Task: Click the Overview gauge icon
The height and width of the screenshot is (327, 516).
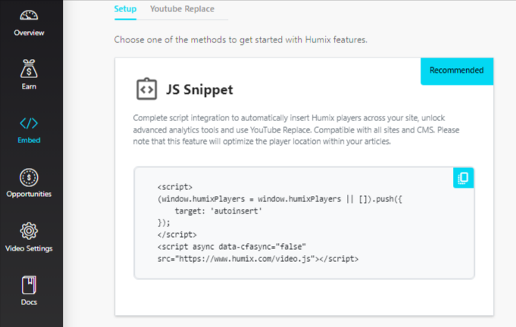Action: tap(29, 17)
